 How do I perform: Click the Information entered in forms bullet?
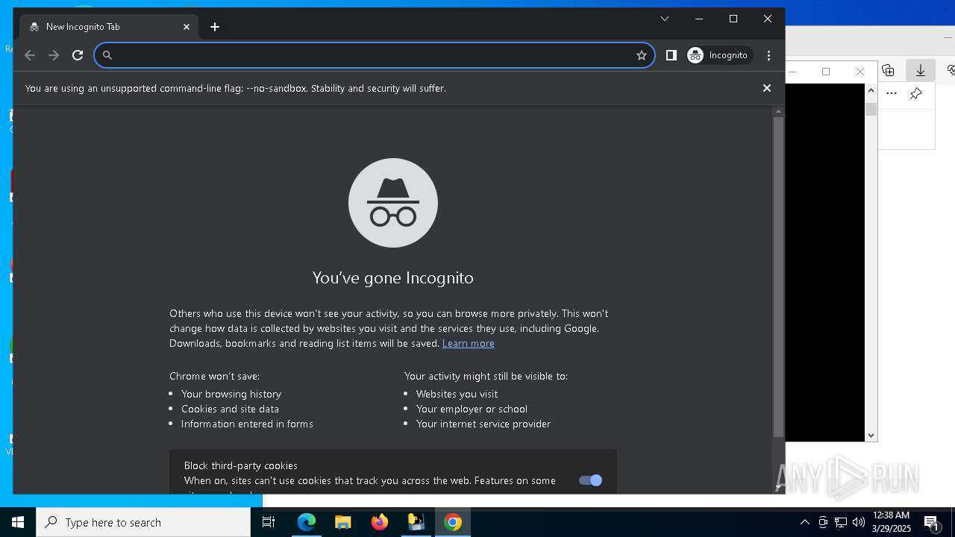click(247, 424)
